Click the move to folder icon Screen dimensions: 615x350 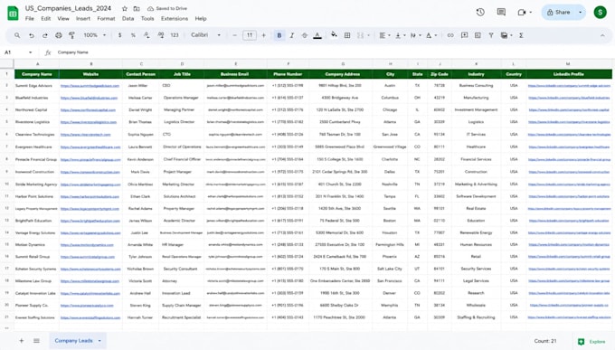(x=137, y=8)
